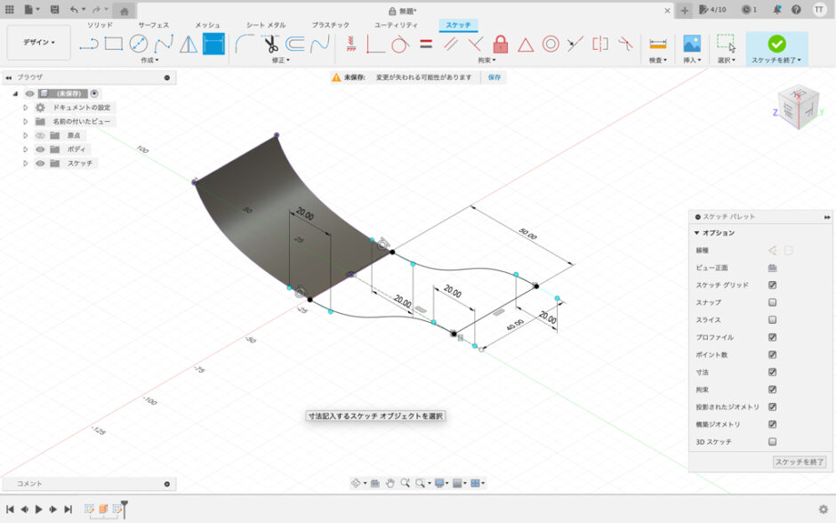Click the Insert image icon
Image resolution: width=836 pixels, height=523 pixels.
[x=692, y=44]
